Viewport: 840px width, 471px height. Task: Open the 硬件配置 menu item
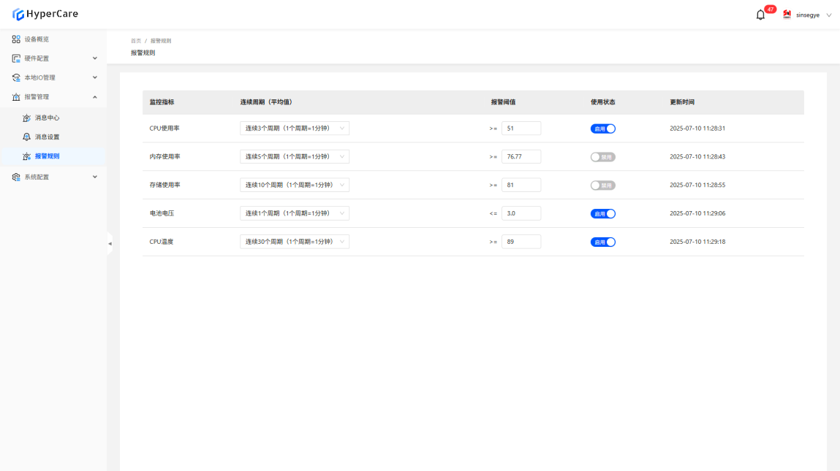(x=53, y=58)
